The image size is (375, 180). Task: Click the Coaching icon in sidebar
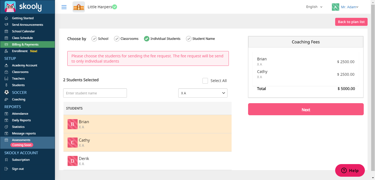click(6, 99)
